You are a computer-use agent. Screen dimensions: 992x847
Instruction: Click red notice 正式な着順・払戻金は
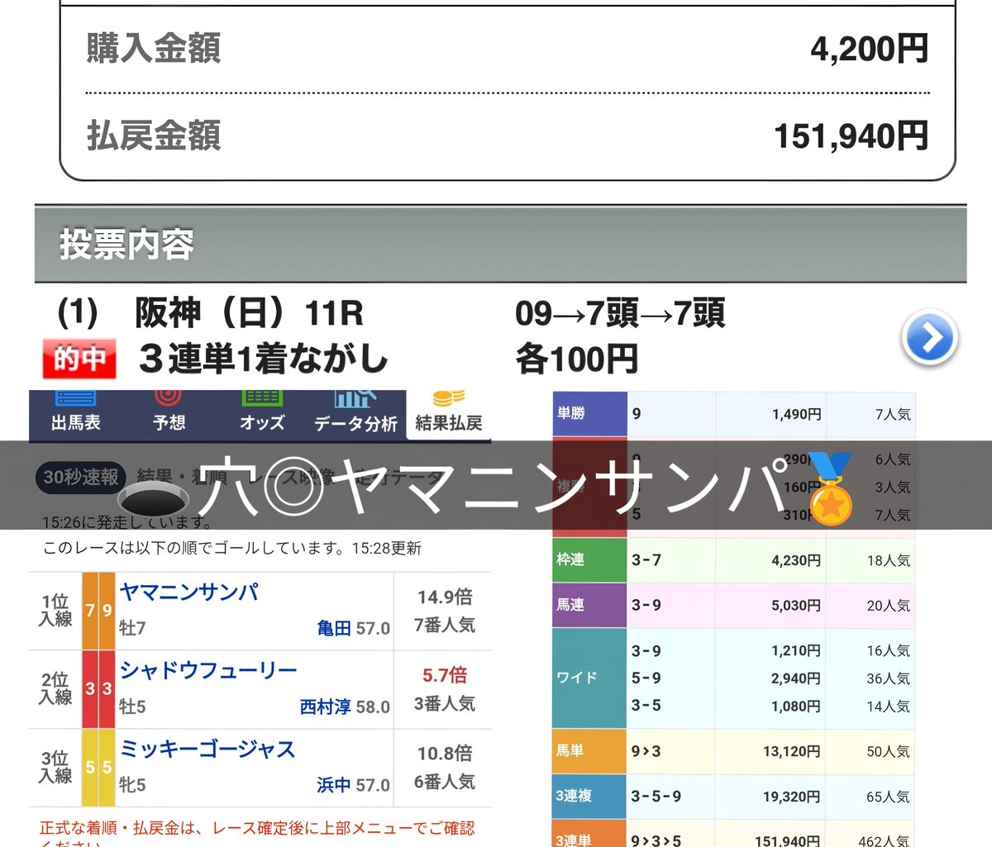pyautogui.click(x=257, y=833)
